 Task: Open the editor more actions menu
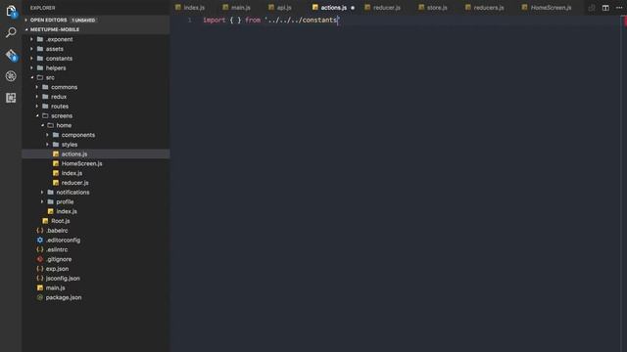[x=618, y=8]
